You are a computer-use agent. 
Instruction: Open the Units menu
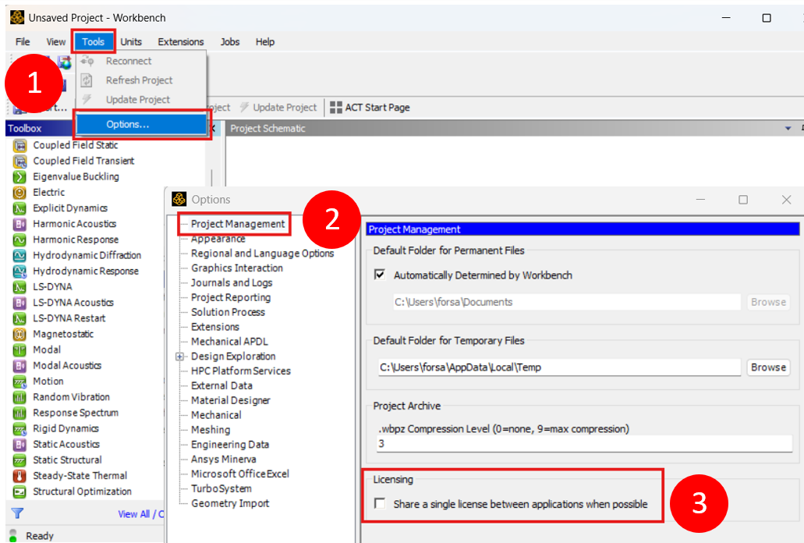pos(131,42)
